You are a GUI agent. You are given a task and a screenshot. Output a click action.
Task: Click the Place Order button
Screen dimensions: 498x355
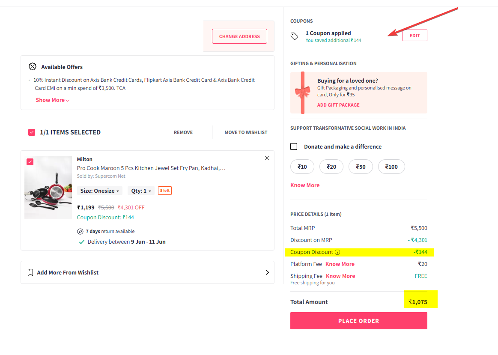(358, 321)
